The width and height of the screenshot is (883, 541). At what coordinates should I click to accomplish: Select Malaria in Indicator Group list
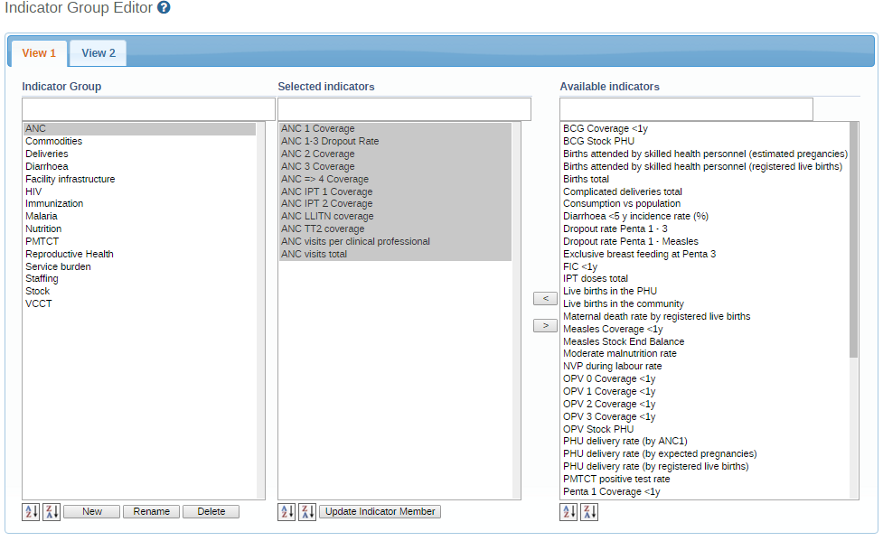pyautogui.click(x=42, y=217)
